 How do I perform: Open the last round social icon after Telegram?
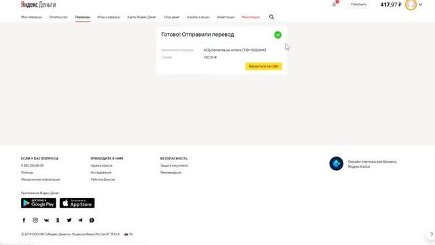(x=92, y=220)
